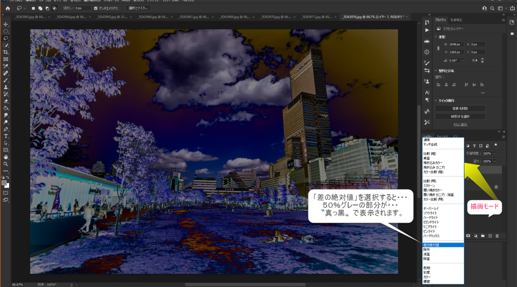Select the Move tool
Screen dimensions: 517x287
[6, 24]
